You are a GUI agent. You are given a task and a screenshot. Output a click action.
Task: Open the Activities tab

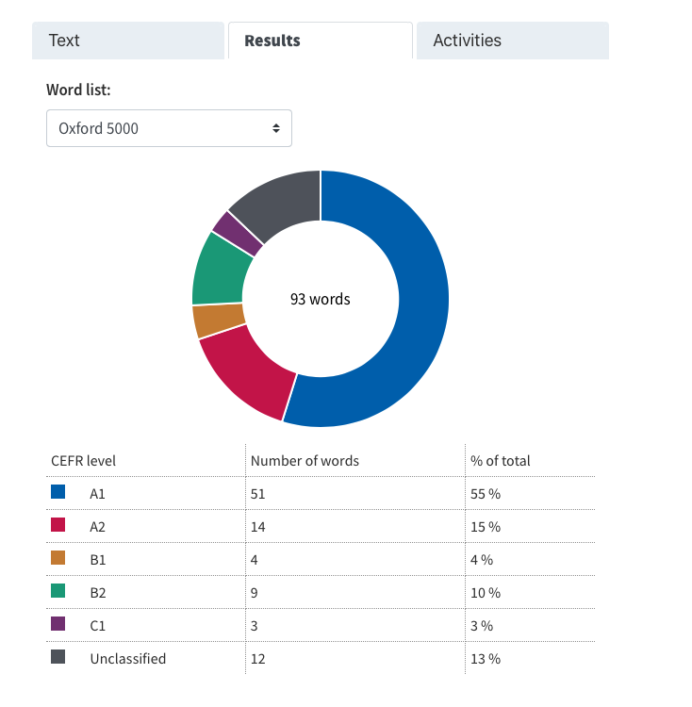[513, 41]
